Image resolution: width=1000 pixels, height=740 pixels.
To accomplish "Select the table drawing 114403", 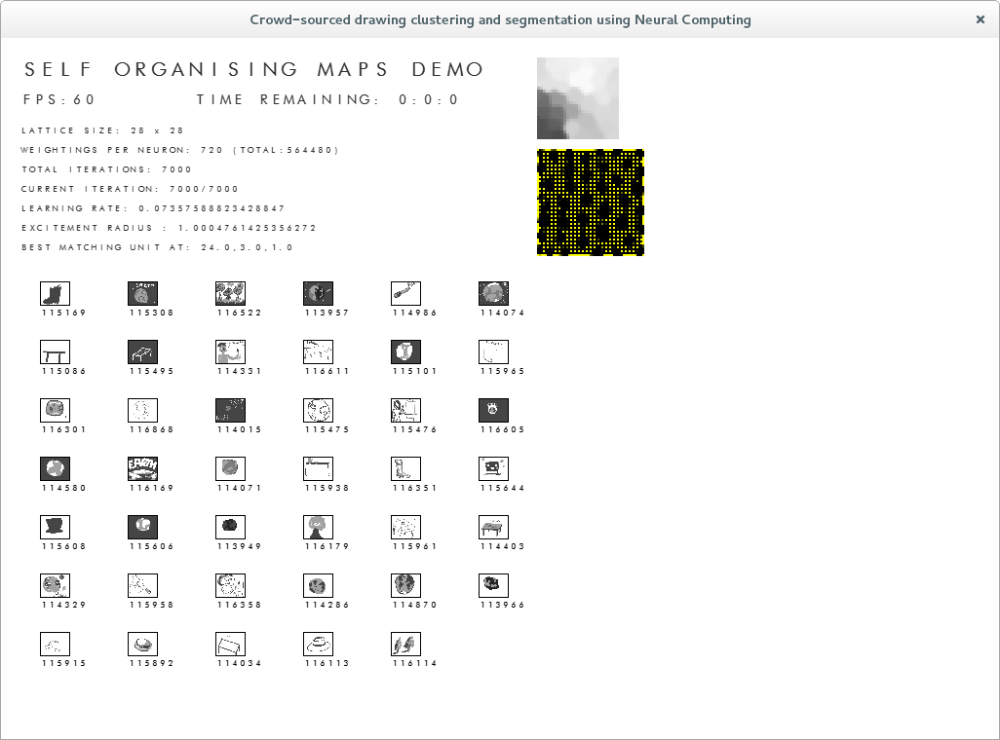I will pos(493,527).
